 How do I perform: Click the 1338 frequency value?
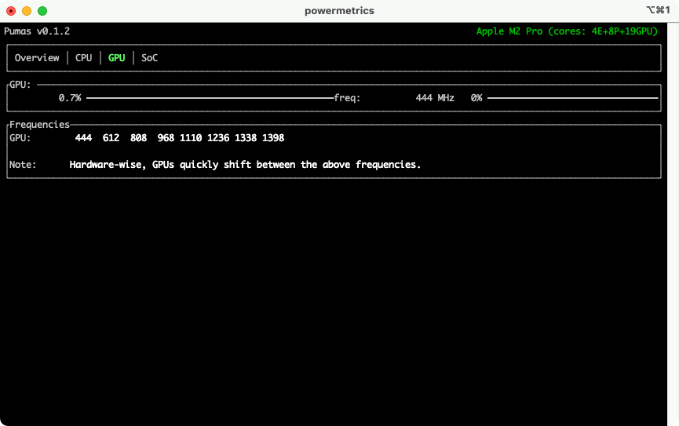click(246, 137)
